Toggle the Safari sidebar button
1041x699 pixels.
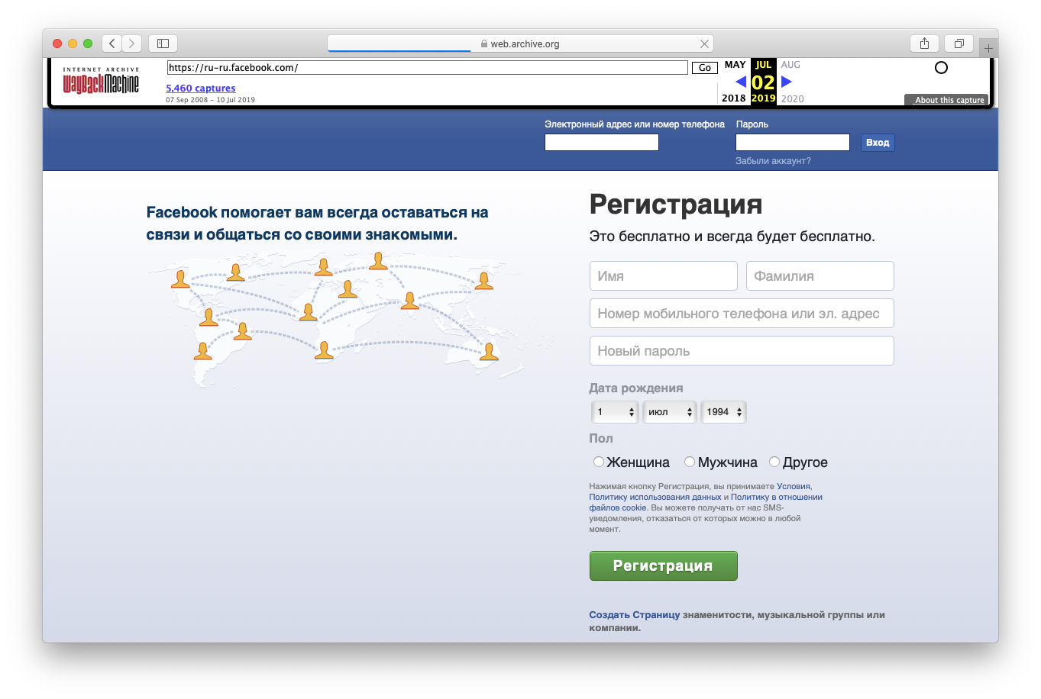[163, 43]
